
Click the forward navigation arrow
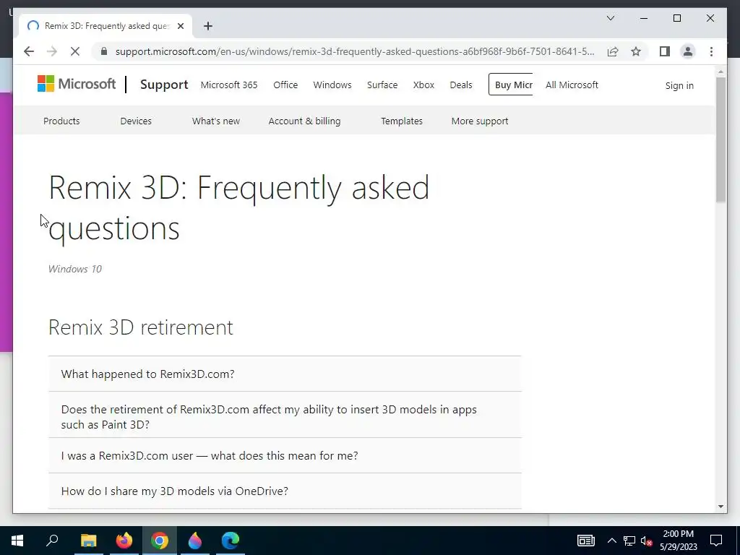pos(52,51)
